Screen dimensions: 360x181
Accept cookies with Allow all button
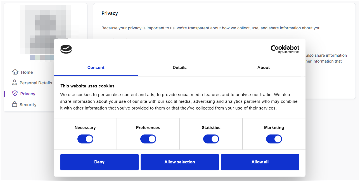[260, 162]
